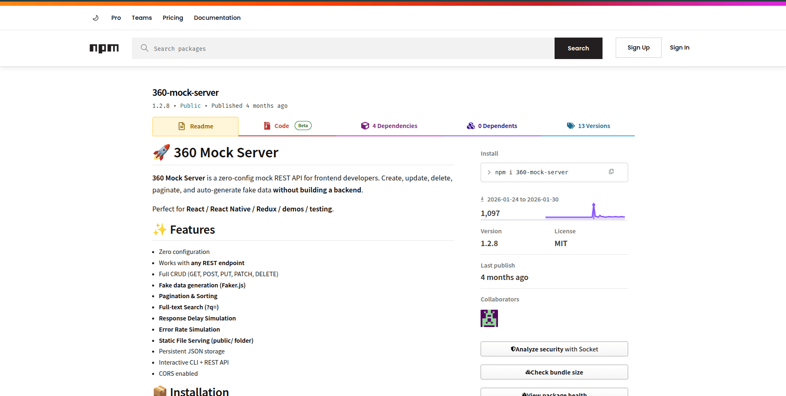Click the rocket emoji in heading
The height and width of the screenshot is (396, 786).
point(161,152)
